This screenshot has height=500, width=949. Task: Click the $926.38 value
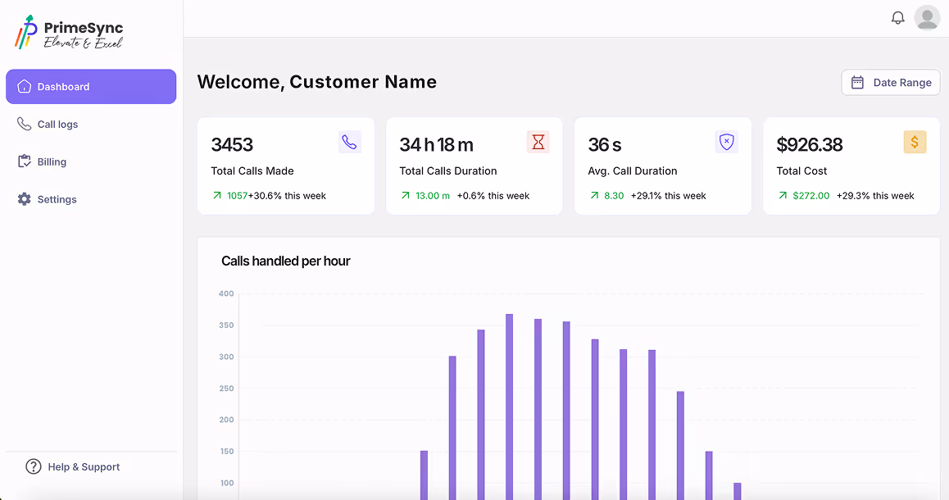809,145
